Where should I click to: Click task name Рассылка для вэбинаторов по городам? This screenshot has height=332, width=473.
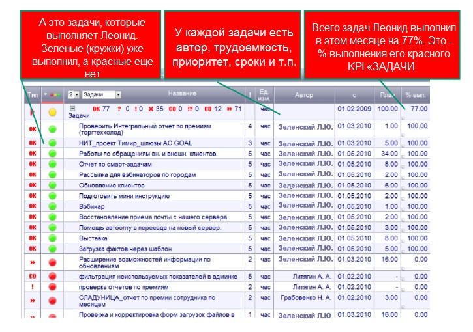pyautogui.click(x=137, y=175)
